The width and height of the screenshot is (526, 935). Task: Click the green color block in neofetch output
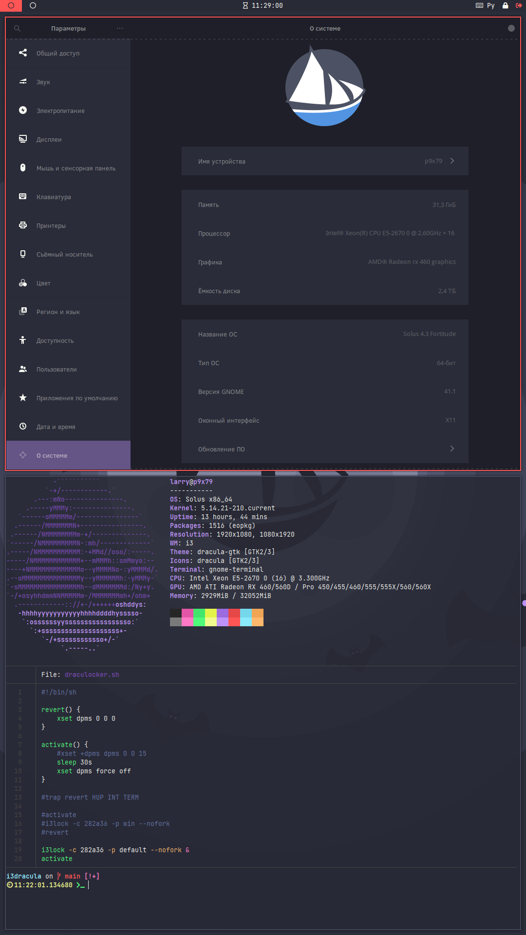click(199, 617)
